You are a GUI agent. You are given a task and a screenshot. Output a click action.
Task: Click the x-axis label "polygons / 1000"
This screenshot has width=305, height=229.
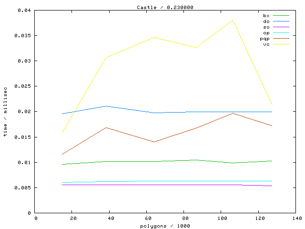tap(165, 225)
